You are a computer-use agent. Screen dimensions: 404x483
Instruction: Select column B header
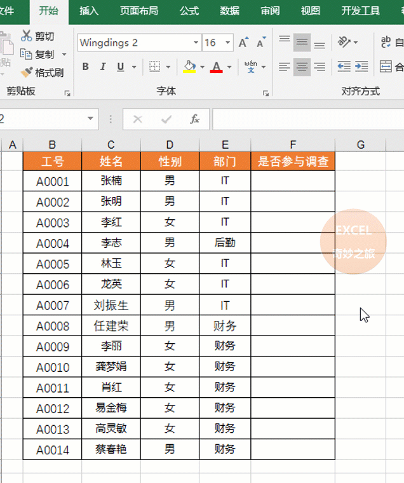pyautogui.click(x=52, y=144)
